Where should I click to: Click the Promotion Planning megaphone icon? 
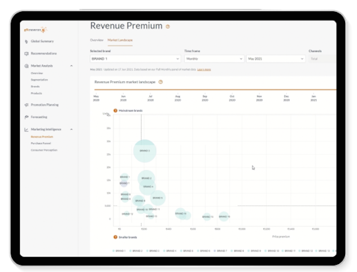tap(27, 105)
